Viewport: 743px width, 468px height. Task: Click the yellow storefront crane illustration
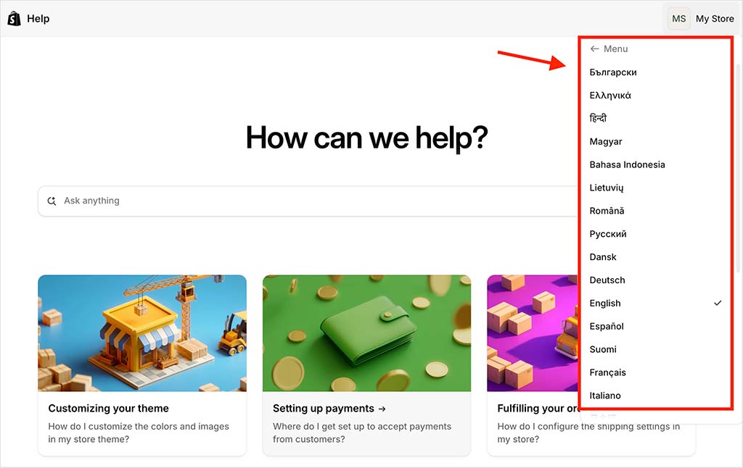[141, 333]
